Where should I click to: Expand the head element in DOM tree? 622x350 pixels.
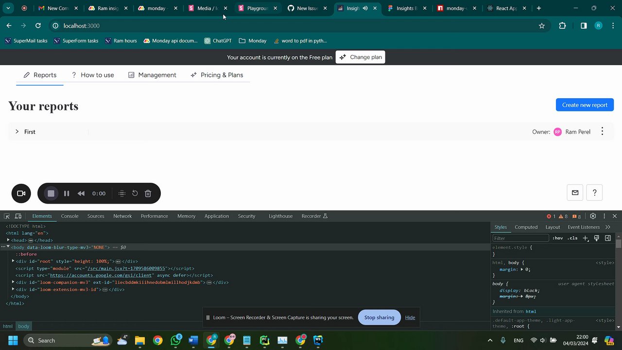(8, 240)
